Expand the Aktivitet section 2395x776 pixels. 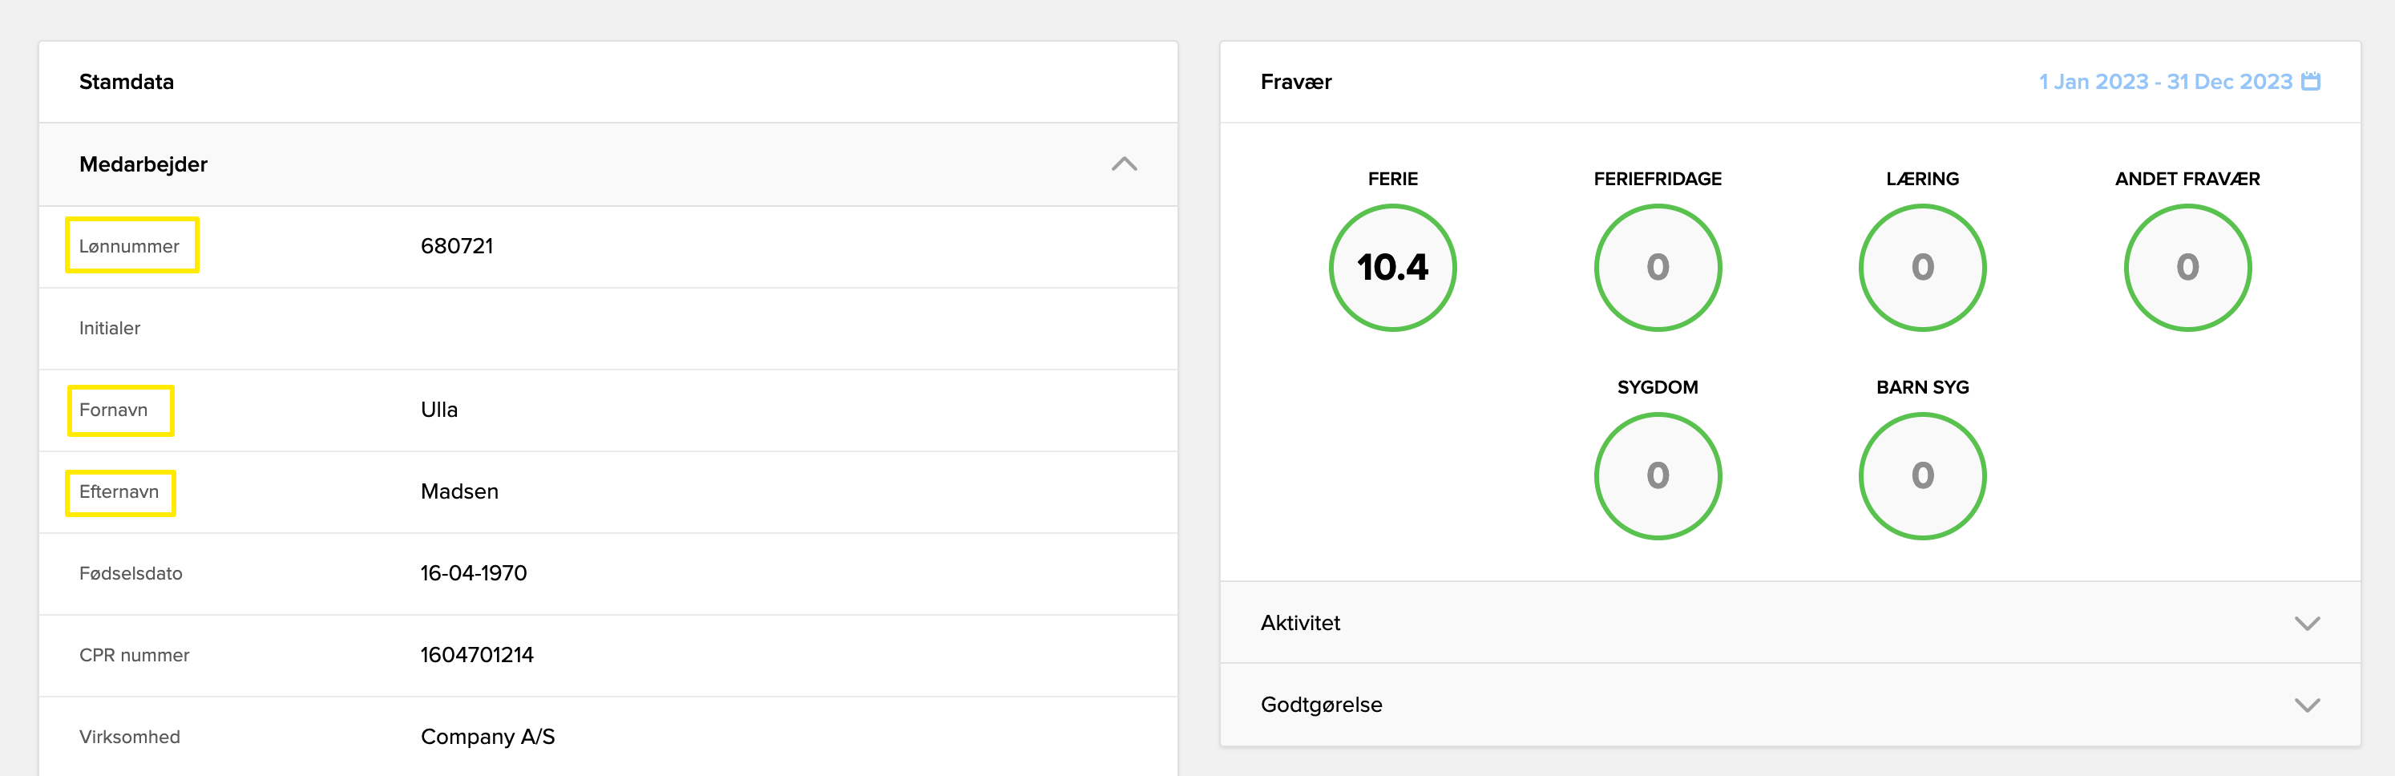(2307, 623)
